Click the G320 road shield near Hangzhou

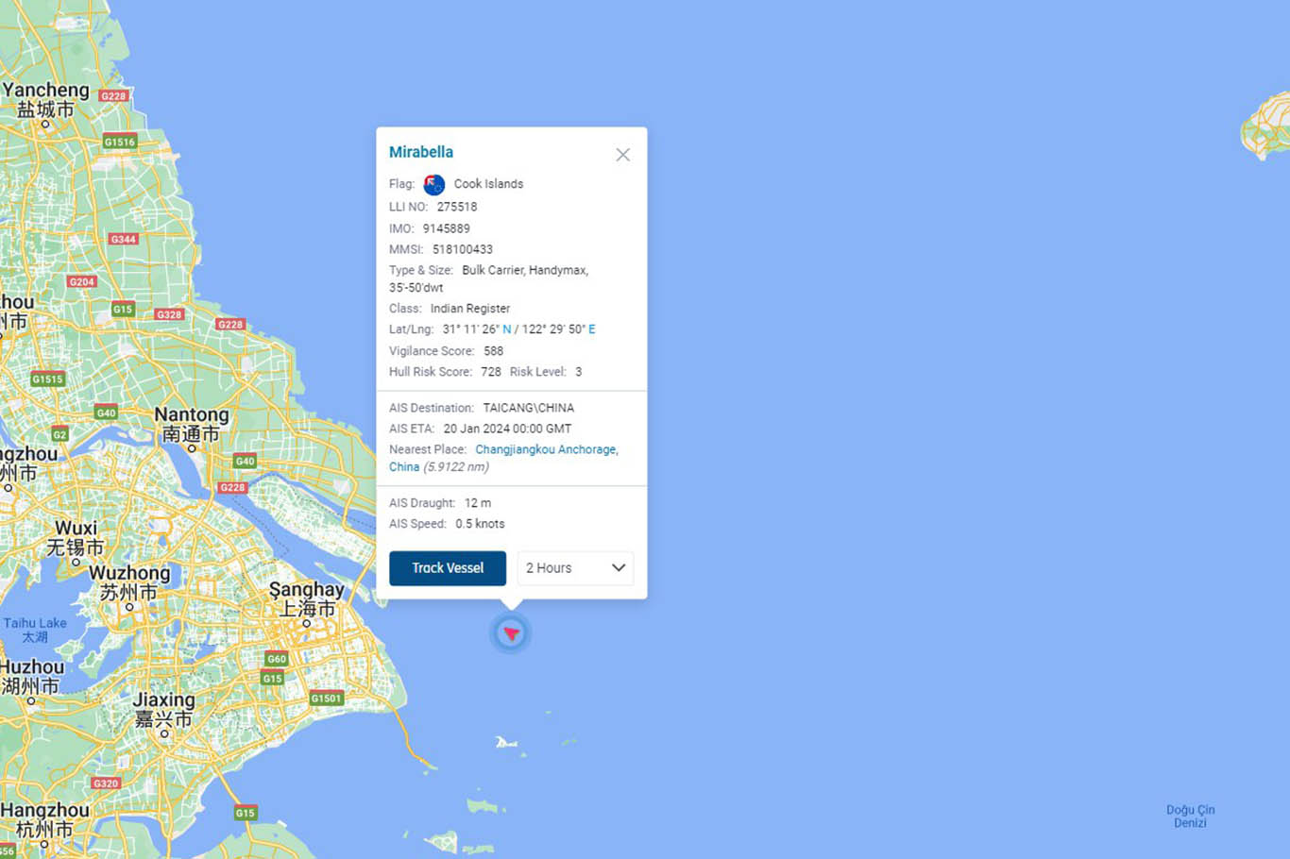106,783
